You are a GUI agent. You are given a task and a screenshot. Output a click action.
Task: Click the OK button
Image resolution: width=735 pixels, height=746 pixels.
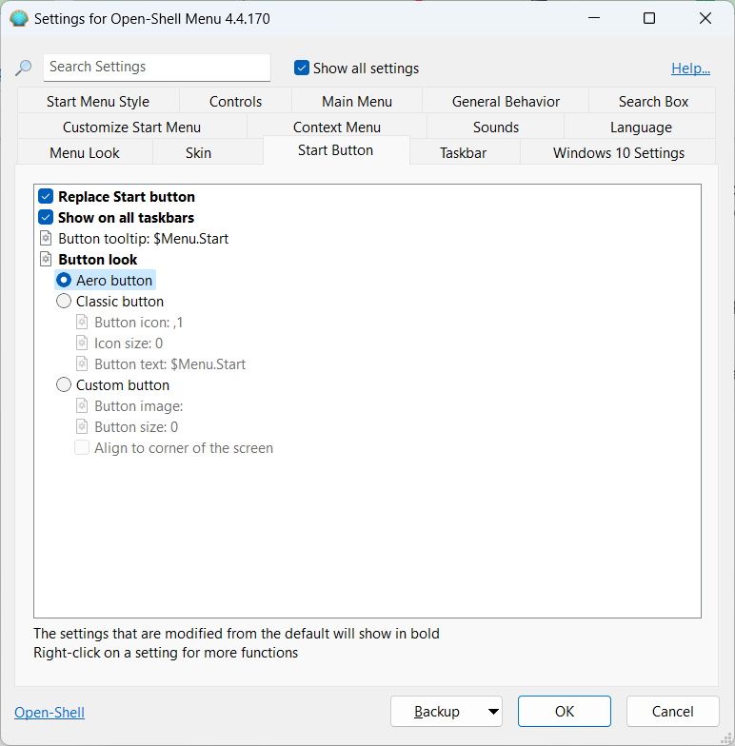[564, 712]
